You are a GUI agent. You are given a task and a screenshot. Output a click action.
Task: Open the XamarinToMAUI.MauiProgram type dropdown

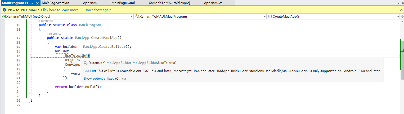(264, 17)
